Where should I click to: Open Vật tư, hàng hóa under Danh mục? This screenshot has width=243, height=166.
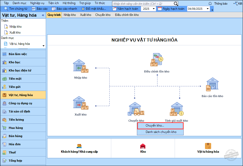click(20, 44)
